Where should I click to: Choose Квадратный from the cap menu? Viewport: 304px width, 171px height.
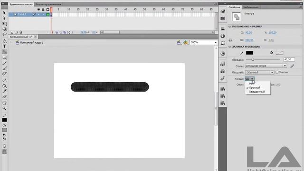point(257,92)
